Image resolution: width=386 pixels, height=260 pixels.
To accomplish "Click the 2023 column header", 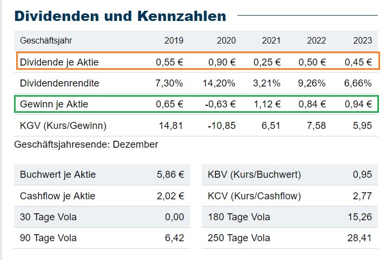I will [x=362, y=40].
